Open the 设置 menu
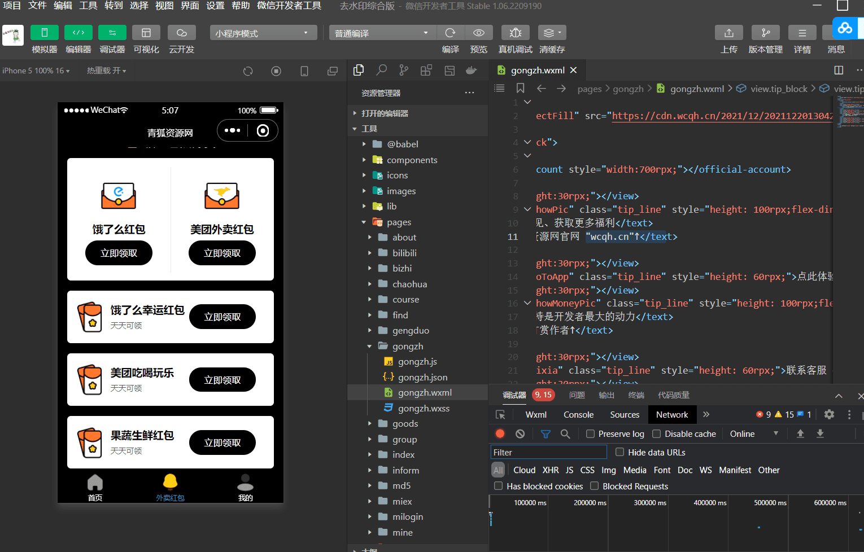This screenshot has width=864, height=552. coord(215,6)
